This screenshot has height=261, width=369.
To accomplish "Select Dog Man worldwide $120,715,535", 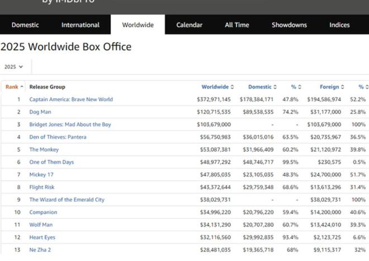I will [x=214, y=112].
